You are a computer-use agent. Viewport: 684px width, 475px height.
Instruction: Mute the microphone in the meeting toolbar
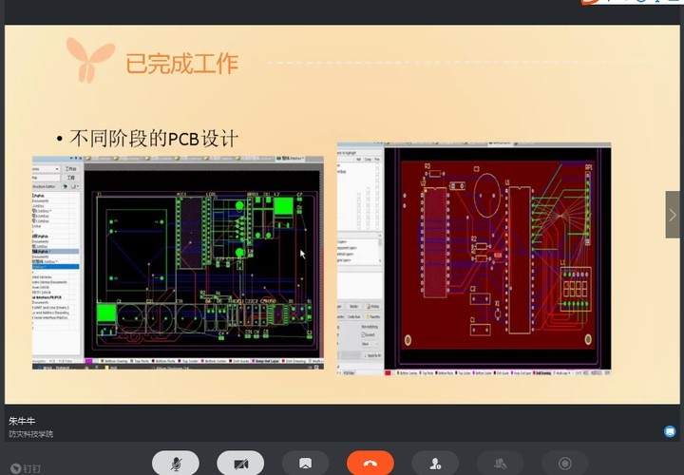[x=176, y=463]
